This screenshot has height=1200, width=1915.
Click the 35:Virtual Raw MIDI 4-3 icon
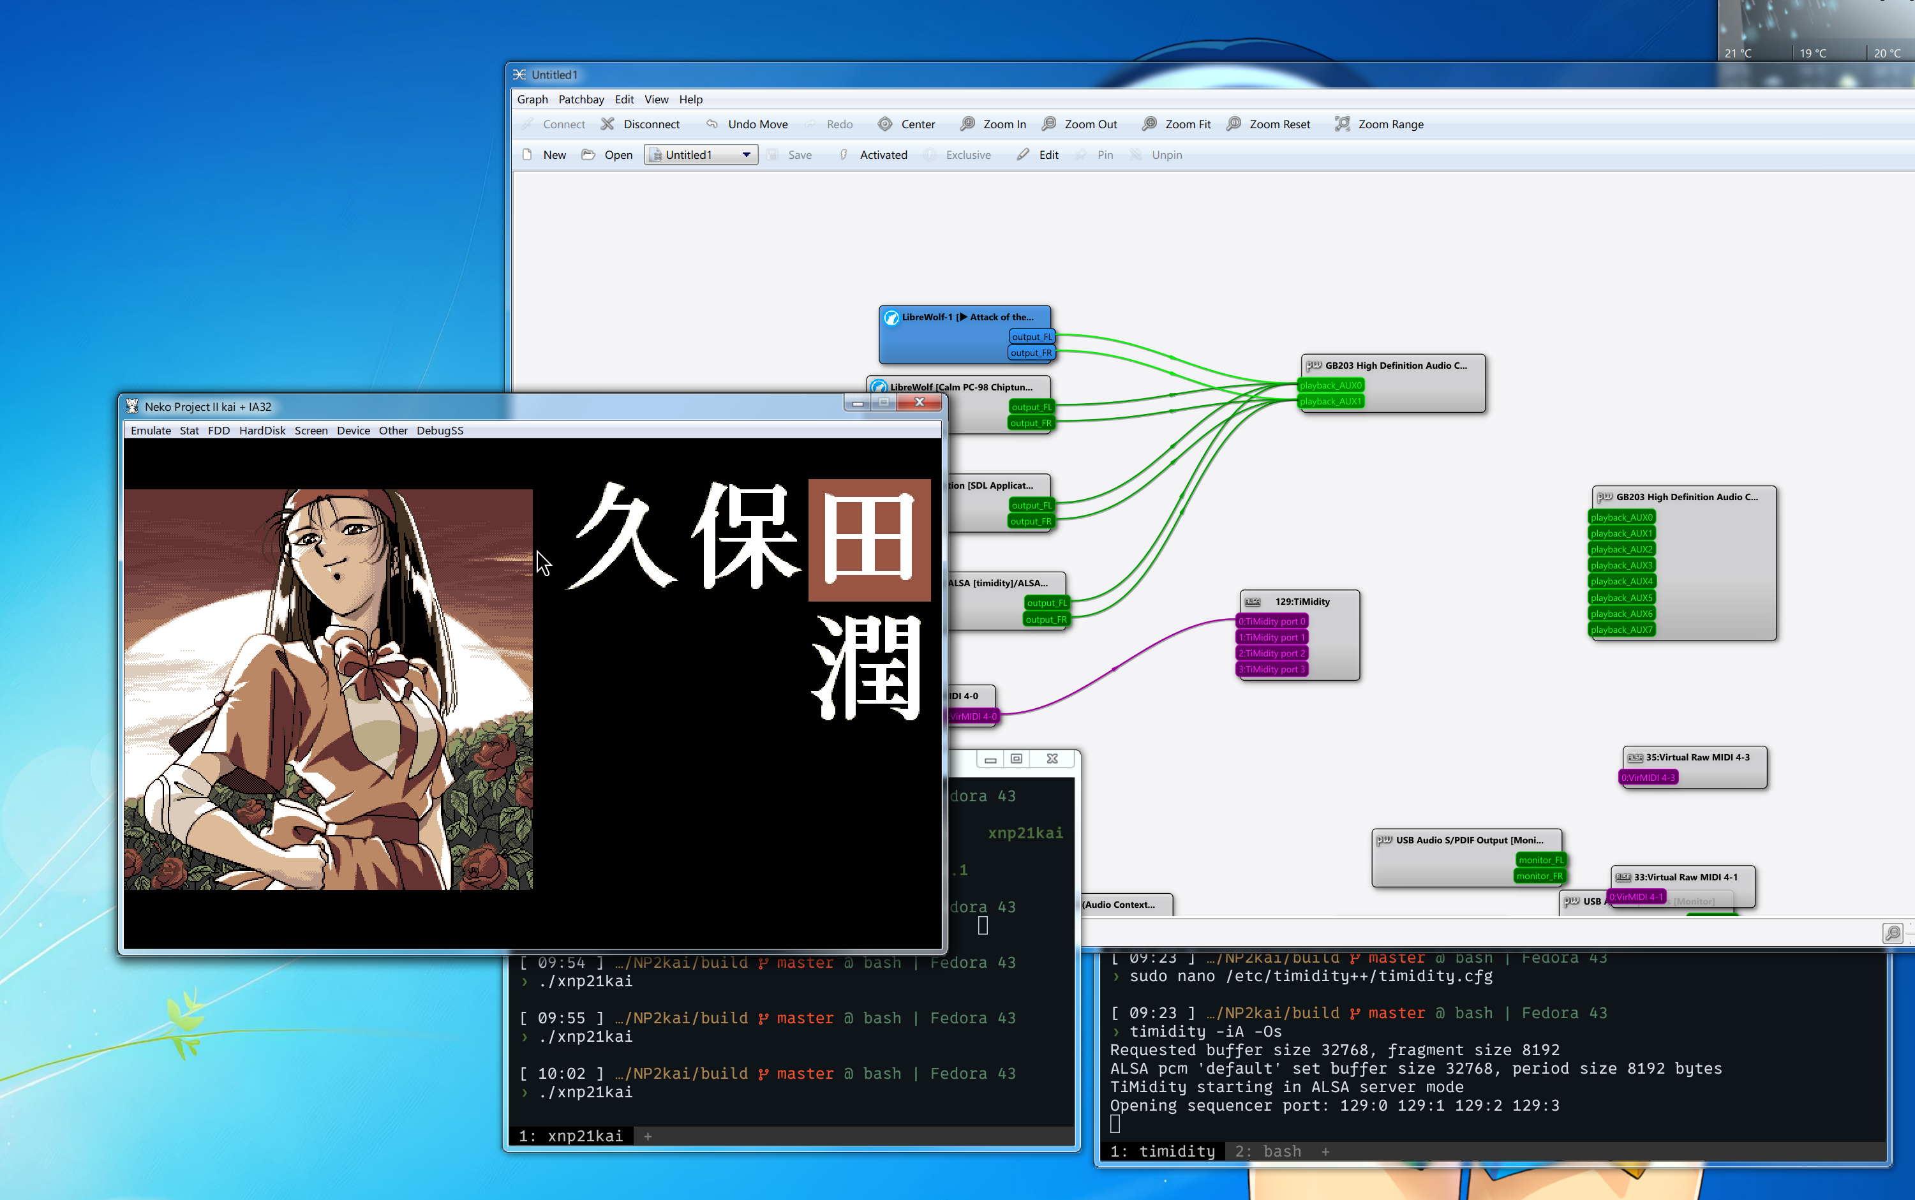pos(1635,757)
